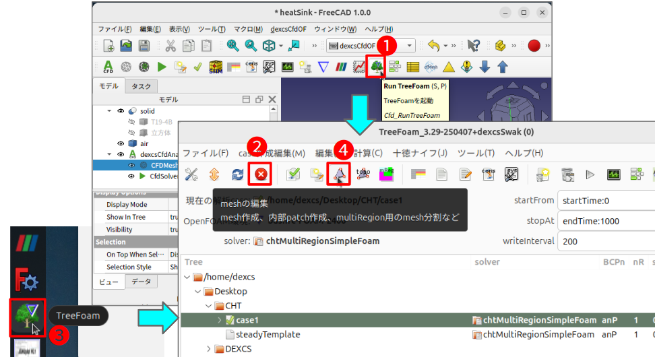
Task: Collapse the dexcsCfdAnalysis tree node arrow
Action: pyautogui.click(x=109, y=154)
